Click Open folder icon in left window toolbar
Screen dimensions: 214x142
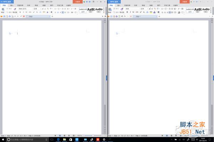coord(1,16)
